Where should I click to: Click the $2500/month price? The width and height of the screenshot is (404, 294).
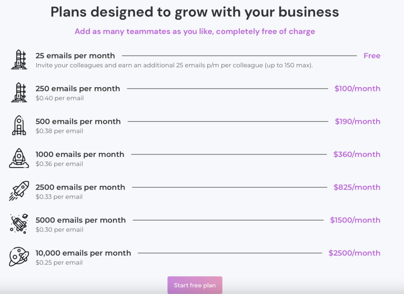click(354, 253)
